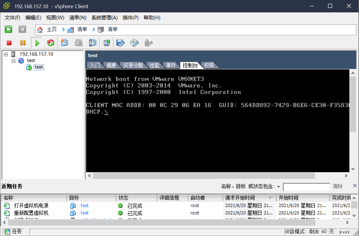Click the green back navigation arrow
The image size is (359, 236).
pyautogui.click(x=9, y=29)
